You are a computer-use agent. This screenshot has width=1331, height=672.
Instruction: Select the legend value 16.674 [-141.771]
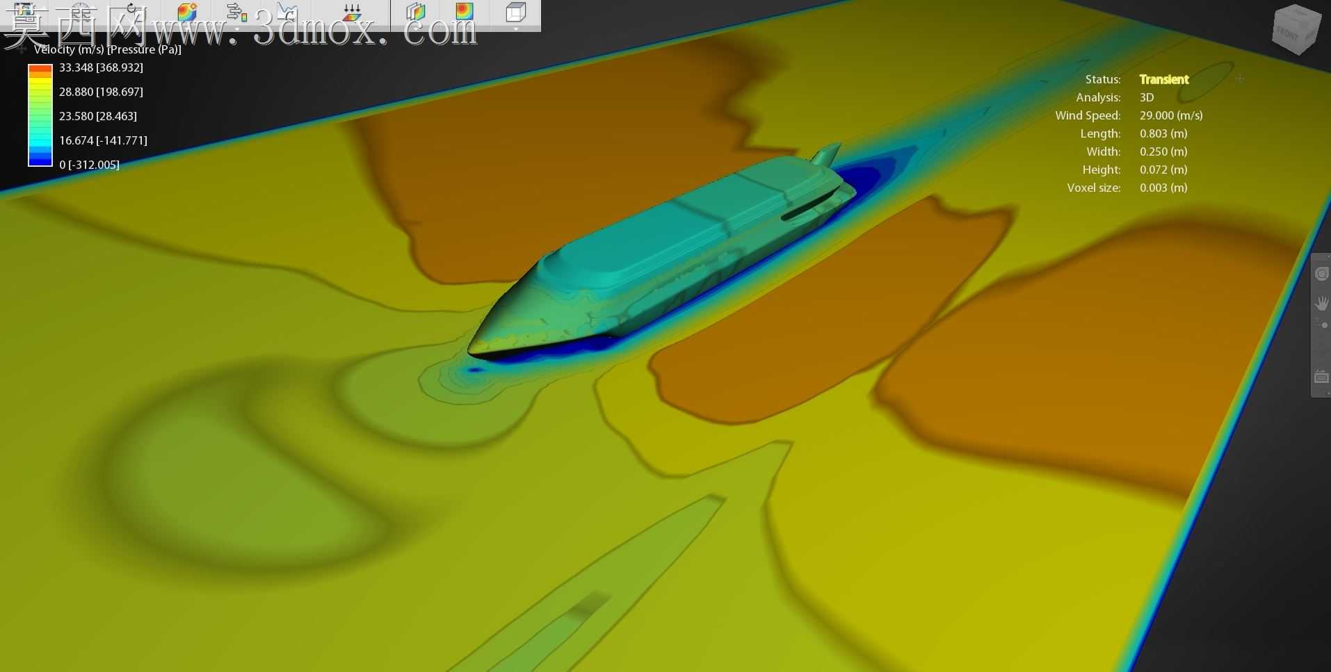click(103, 140)
